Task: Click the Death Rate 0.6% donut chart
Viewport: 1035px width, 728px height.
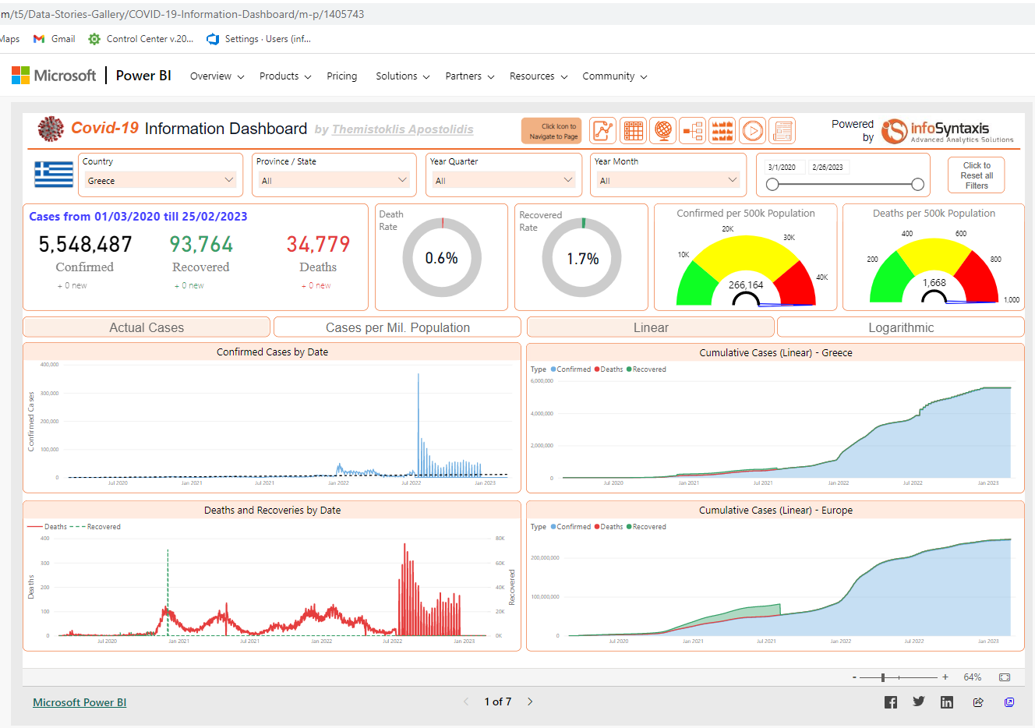Action: [x=442, y=258]
